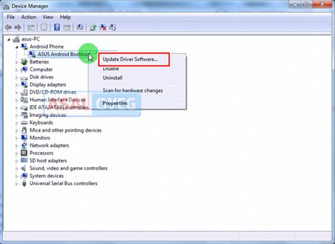Click the Universal Serial Bus controllers icon

point(24,183)
